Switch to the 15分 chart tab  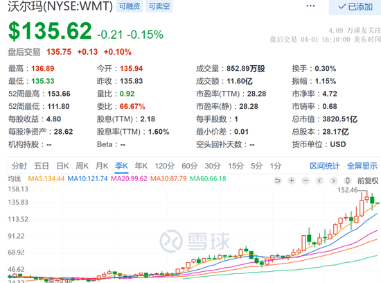(236, 166)
